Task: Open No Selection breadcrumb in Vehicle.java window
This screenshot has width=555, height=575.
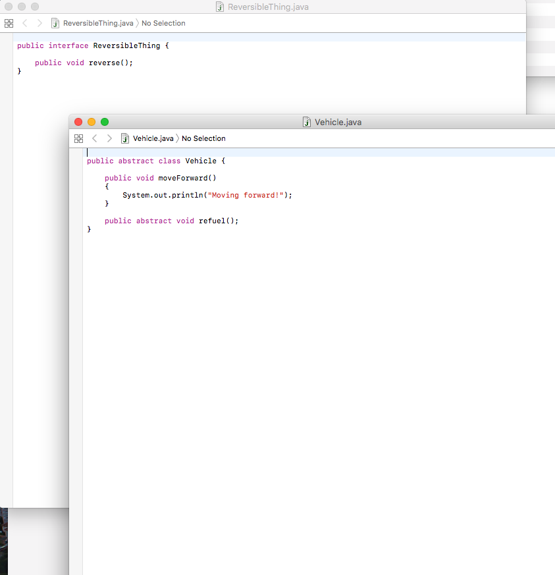Action: coord(203,138)
